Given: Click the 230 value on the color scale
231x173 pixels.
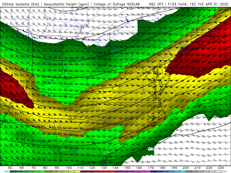Looking at the screenshot, I should tap(221, 168).
